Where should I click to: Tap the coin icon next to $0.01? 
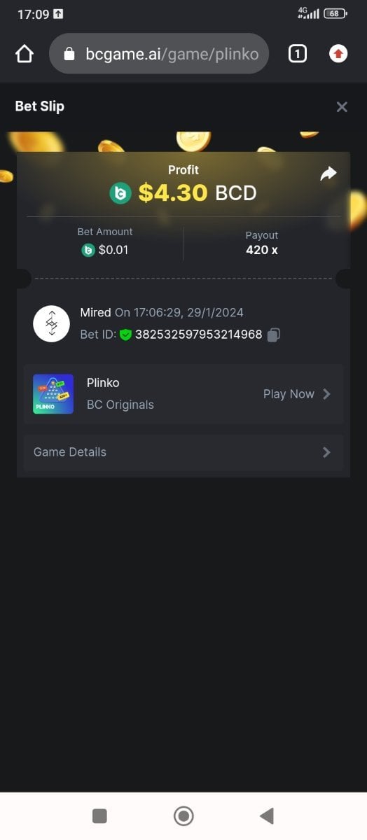point(88,250)
